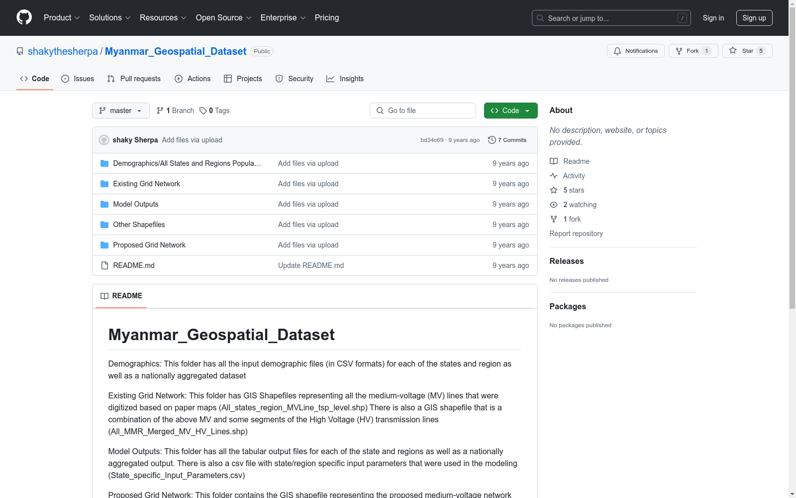796x498 pixels.
Task: Click the Star icon button
Action: (733, 51)
